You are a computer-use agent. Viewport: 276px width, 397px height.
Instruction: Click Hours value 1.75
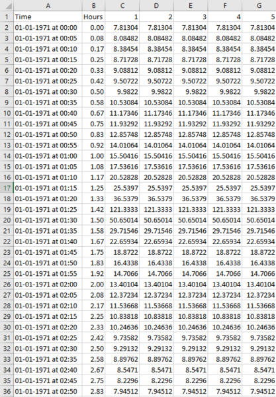(93, 252)
